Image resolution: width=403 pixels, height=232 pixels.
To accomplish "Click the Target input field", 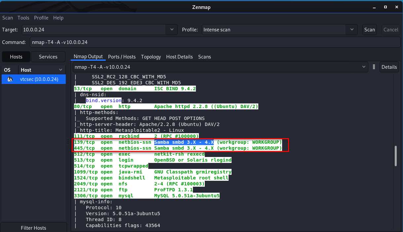I will click(x=94, y=29).
